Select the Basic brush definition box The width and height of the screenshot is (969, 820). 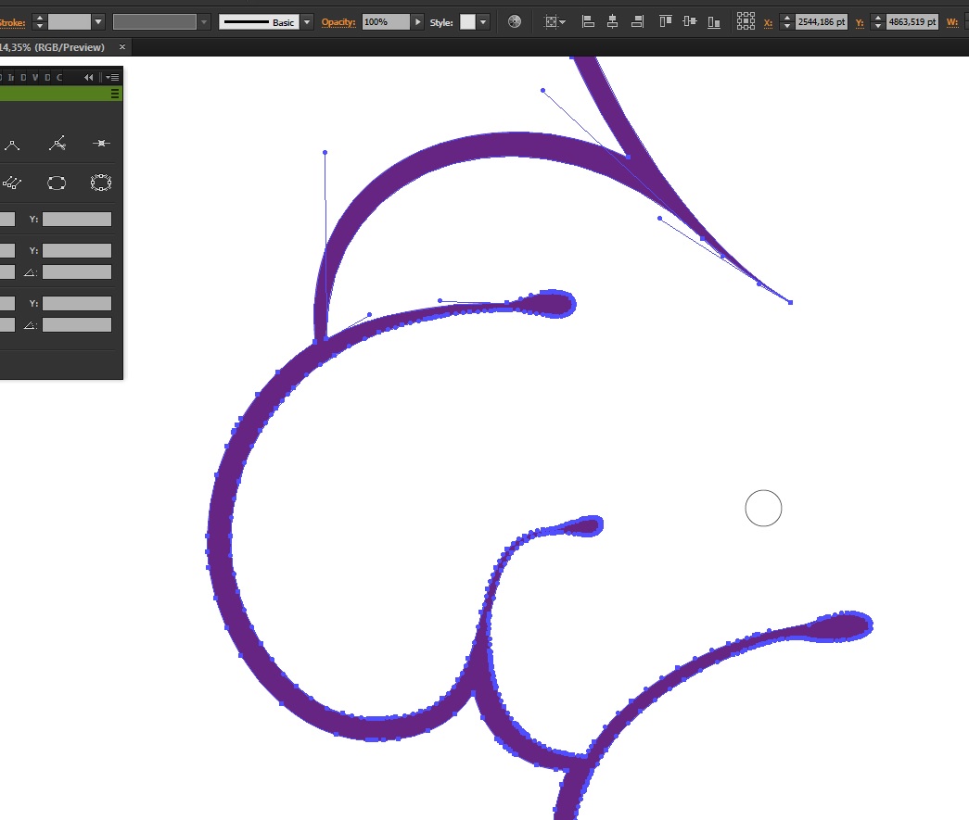[259, 22]
